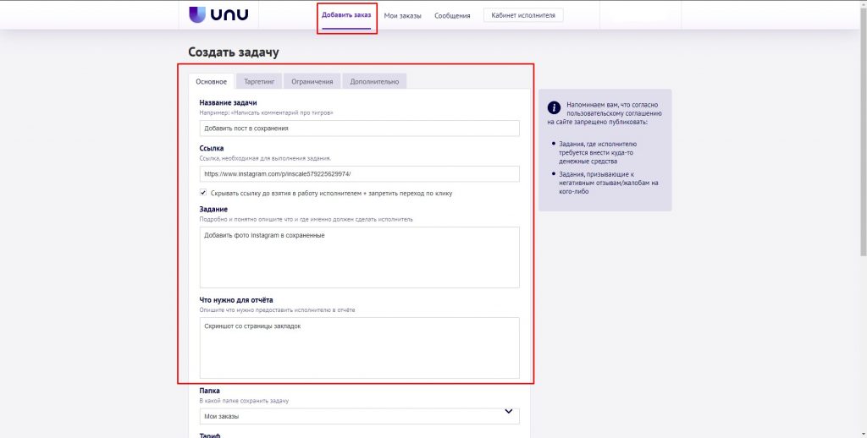Viewport: 867px width, 438px height.
Task: Click the Название задачи input field
Action: 359,129
